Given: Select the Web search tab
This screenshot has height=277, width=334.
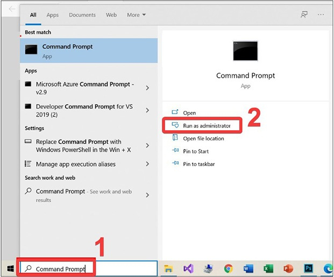Looking at the screenshot, I should (111, 15).
